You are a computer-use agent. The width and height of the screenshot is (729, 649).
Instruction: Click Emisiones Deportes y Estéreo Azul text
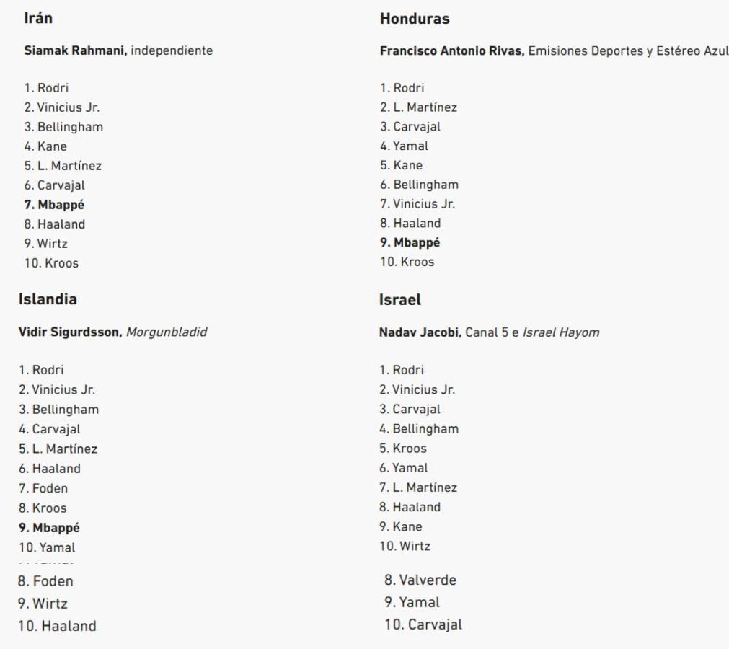click(628, 51)
